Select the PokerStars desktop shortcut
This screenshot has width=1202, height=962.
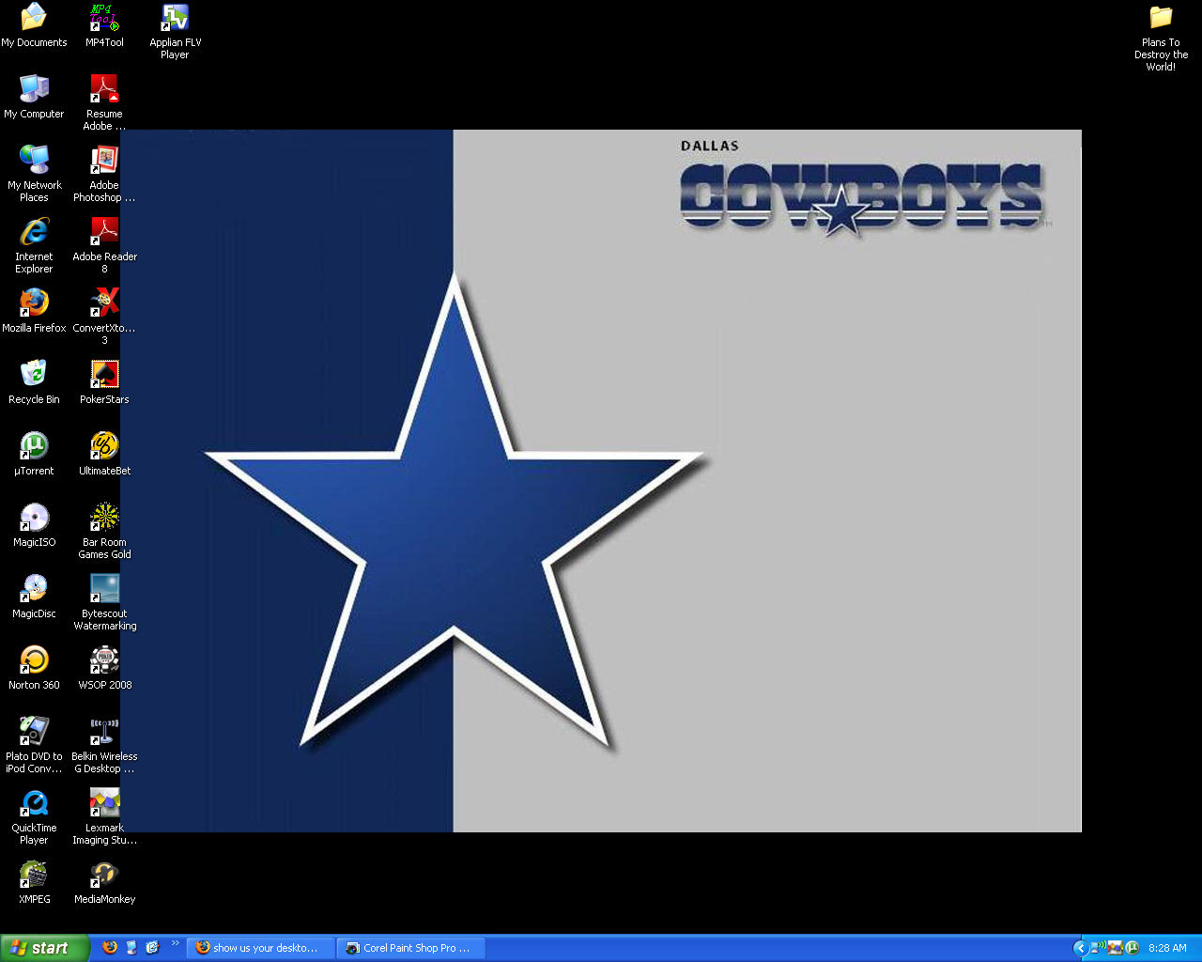click(104, 382)
